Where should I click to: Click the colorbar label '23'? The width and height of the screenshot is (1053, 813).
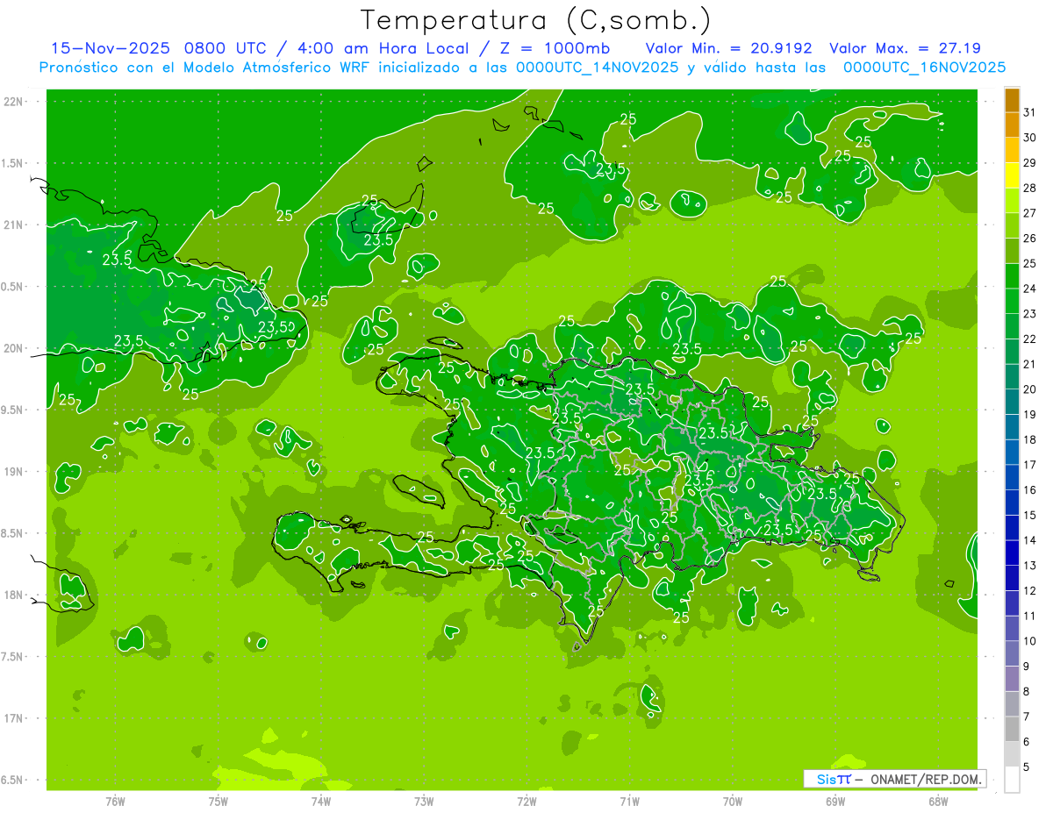pos(1030,314)
